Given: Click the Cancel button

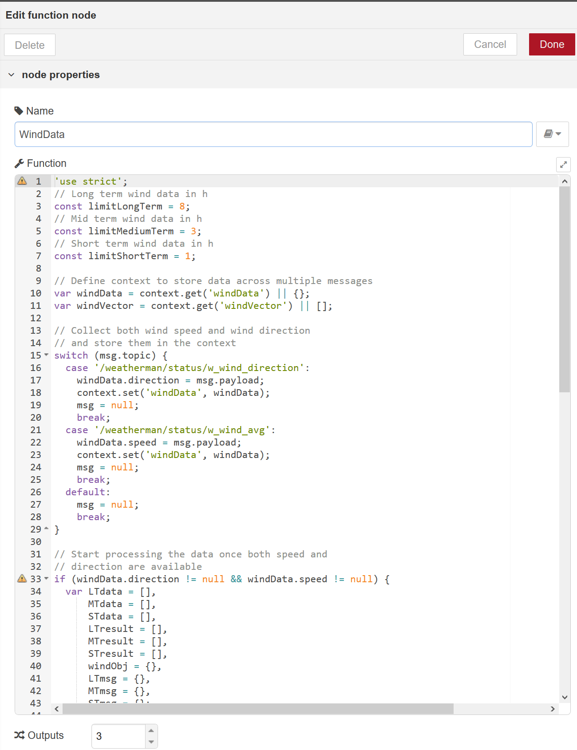Looking at the screenshot, I should [x=490, y=44].
